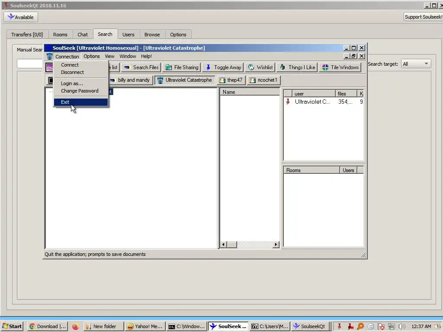Switch to Ultraviolet Catastrophe window button
This screenshot has height=332, width=443.
[185, 80]
